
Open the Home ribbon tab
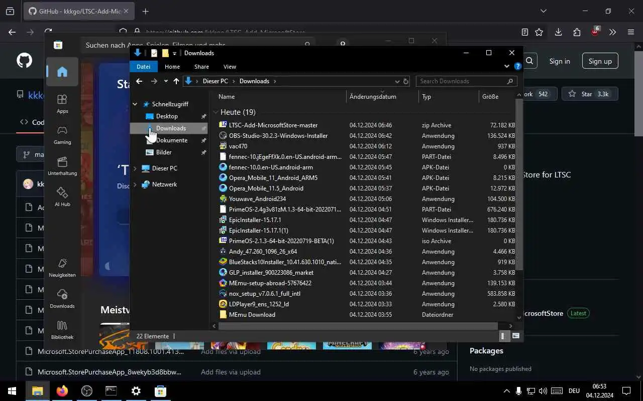point(172,67)
